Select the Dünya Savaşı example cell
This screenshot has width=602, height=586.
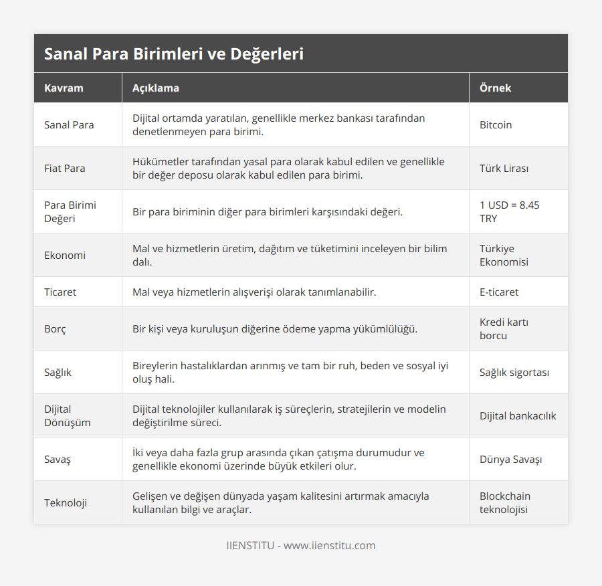tap(510, 459)
